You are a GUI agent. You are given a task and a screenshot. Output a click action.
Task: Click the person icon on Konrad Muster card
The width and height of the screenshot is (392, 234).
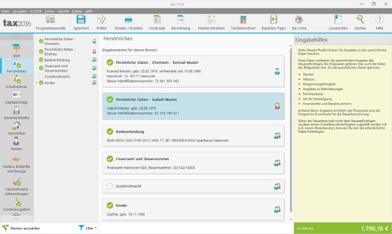click(x=277, y=72)
